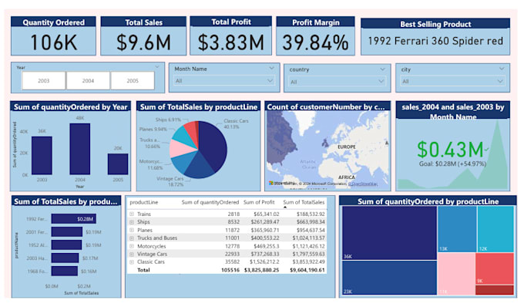Click the 23K treemap tile
The height and width of the screenshot is (307, 524).
pos(389,278)
